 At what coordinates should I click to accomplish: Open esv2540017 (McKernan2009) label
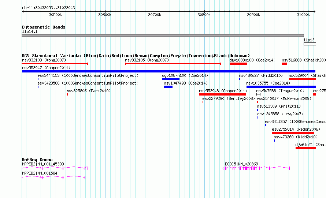[284, 98]
